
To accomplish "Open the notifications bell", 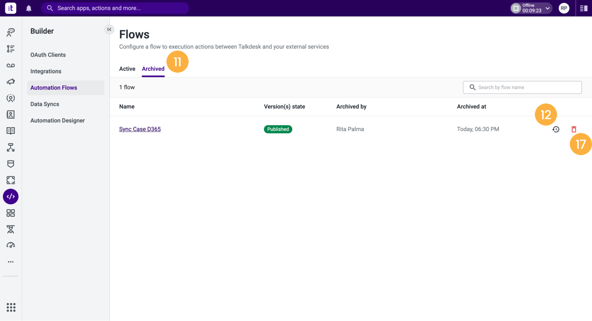I will 29,8.
